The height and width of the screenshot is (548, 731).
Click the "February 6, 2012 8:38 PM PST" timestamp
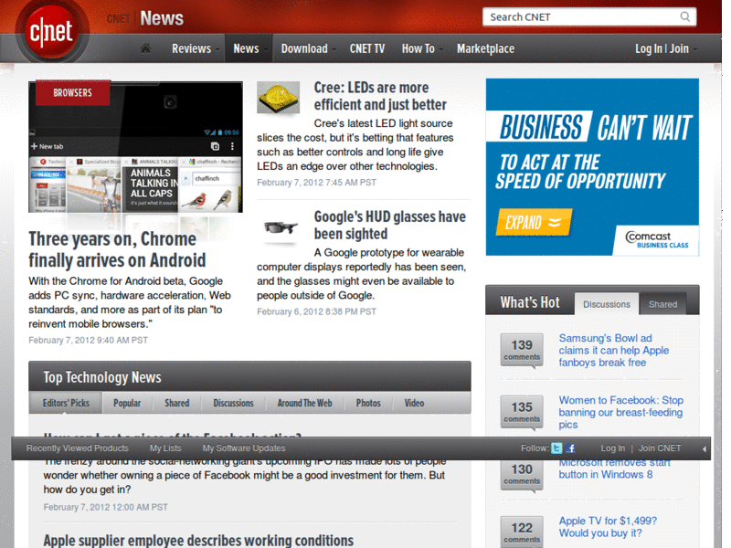[316, 311]
